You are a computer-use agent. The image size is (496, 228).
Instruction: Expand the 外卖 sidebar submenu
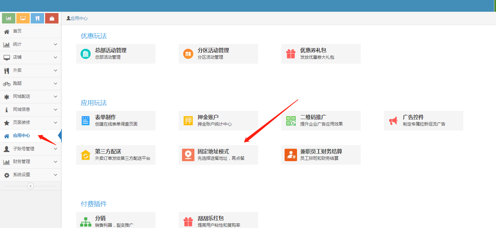(55, 70)
